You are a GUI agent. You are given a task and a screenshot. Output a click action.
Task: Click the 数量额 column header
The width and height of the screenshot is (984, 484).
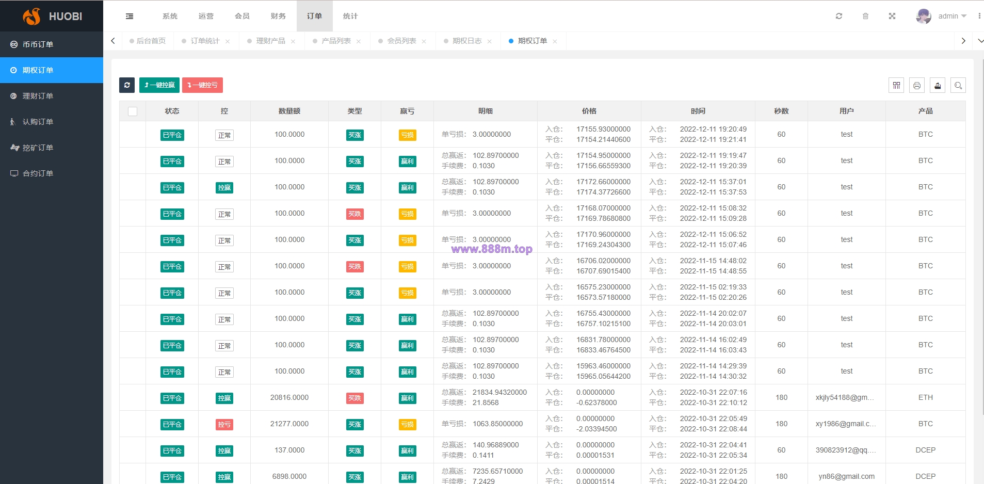coord(289,111)
